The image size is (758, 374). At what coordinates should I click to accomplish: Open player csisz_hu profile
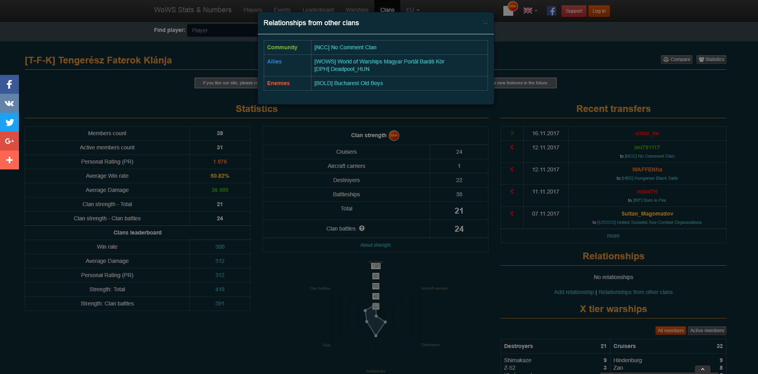(x=647, y=133)
